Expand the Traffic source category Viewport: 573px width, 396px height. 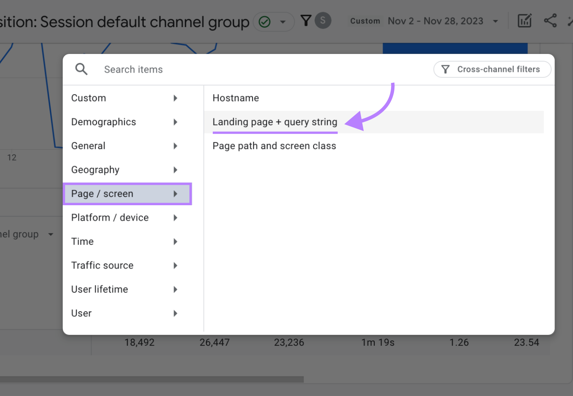(102, 265)
